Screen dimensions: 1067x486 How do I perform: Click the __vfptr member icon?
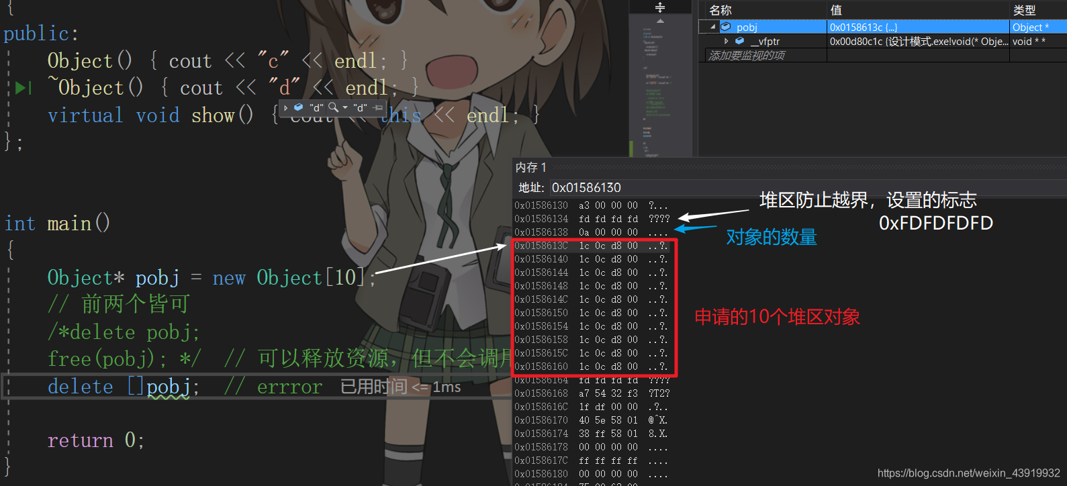(x=739, y=42)
